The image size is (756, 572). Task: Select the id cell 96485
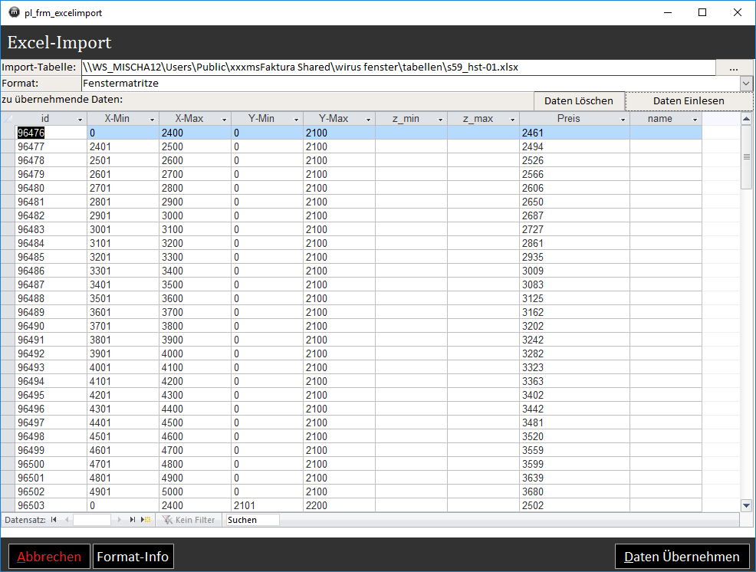(51, 257)
